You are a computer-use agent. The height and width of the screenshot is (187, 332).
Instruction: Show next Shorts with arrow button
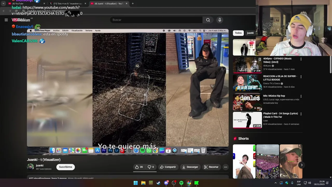tap(301, 165)
